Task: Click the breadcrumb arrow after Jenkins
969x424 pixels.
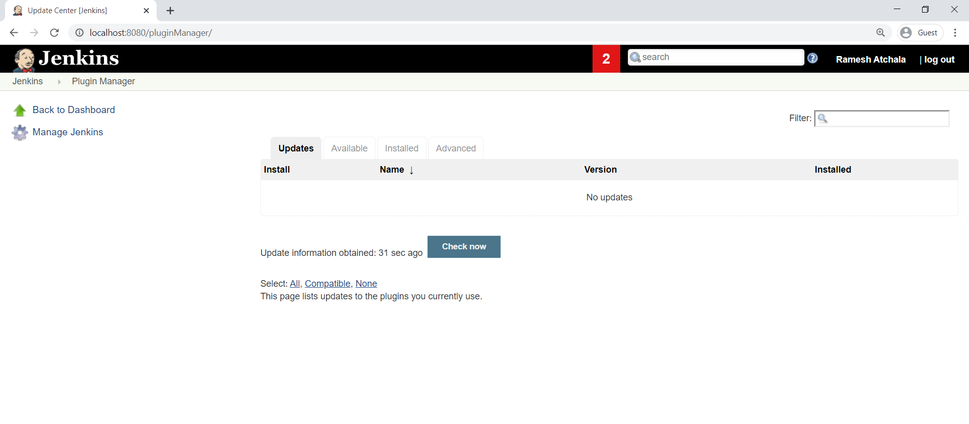Action: [x=59, y=82]
